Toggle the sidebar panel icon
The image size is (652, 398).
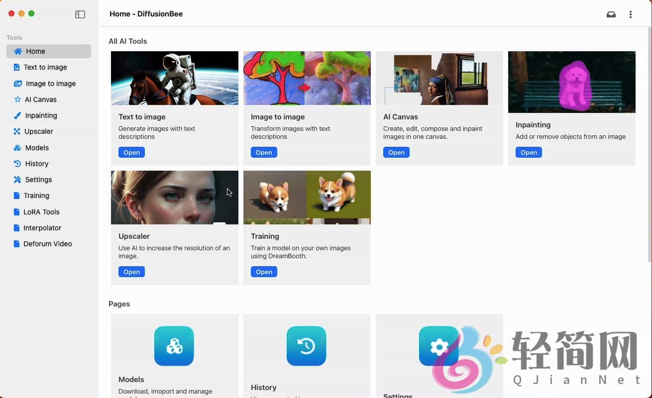(x=80, y=14)
